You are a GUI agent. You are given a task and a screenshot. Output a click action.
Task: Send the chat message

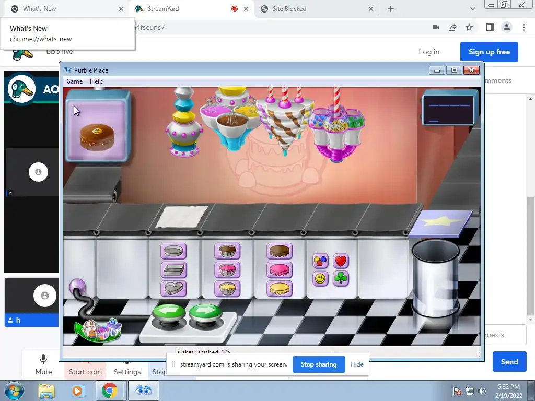coord(509,362)
